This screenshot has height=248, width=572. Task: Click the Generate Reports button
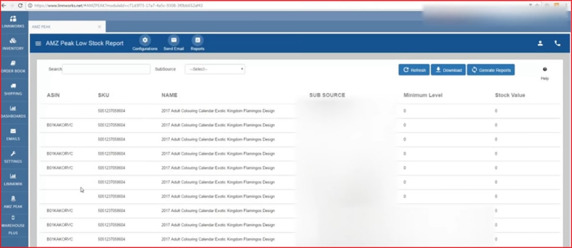tap(491, 70)
